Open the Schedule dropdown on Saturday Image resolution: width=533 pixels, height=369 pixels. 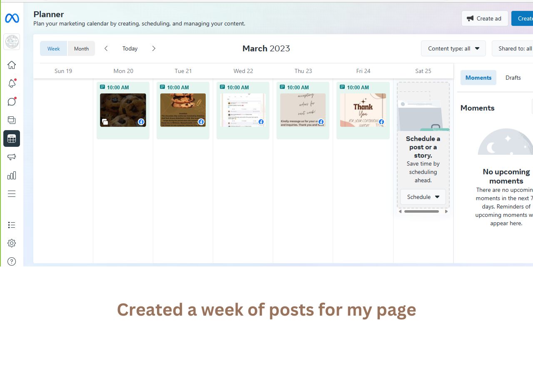(x=423, y=197)
